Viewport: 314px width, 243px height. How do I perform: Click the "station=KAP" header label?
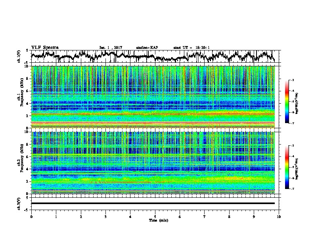pos(147,48)
